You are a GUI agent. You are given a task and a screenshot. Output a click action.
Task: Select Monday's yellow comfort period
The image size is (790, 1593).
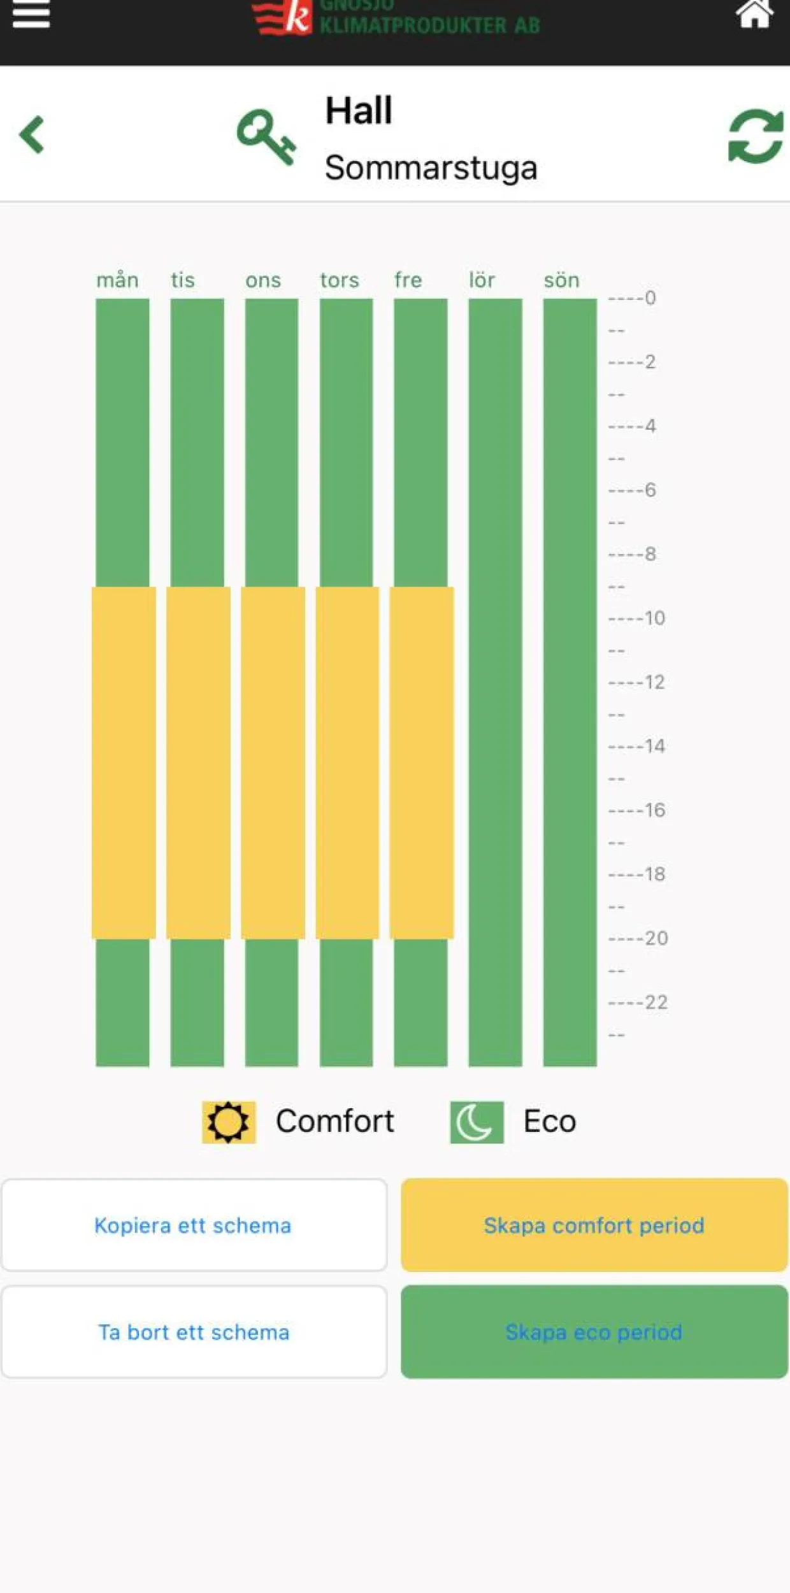(124, 762)
